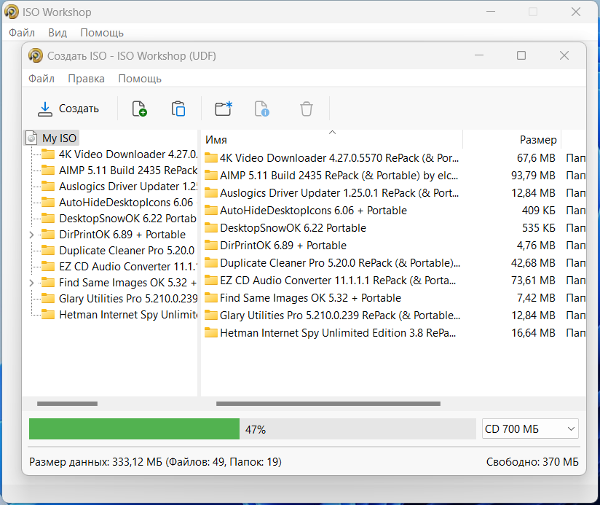
Task: Click the 409 КБ size cell
Action: click(x=538, y=211)
